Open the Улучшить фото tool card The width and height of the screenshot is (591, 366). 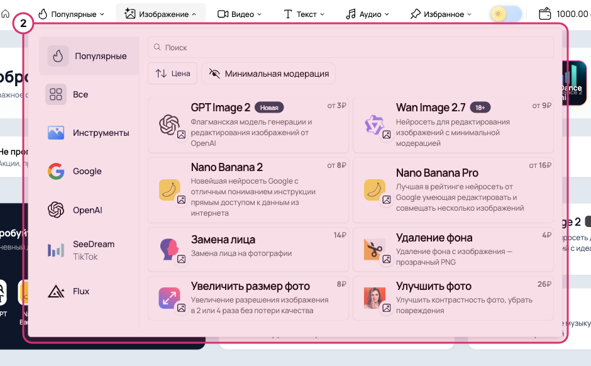tap(453, 298)
